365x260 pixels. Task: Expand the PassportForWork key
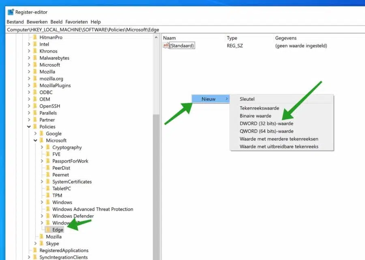[42, 161]
